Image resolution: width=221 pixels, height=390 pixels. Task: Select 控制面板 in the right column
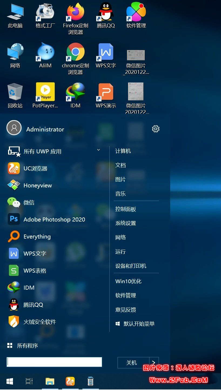click(126, 209)
